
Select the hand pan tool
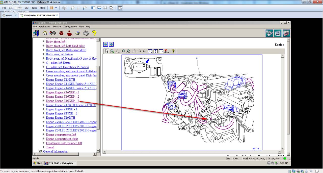[134, 51]
